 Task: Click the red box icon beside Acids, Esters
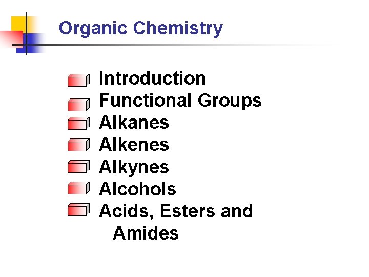coord(78,209)
